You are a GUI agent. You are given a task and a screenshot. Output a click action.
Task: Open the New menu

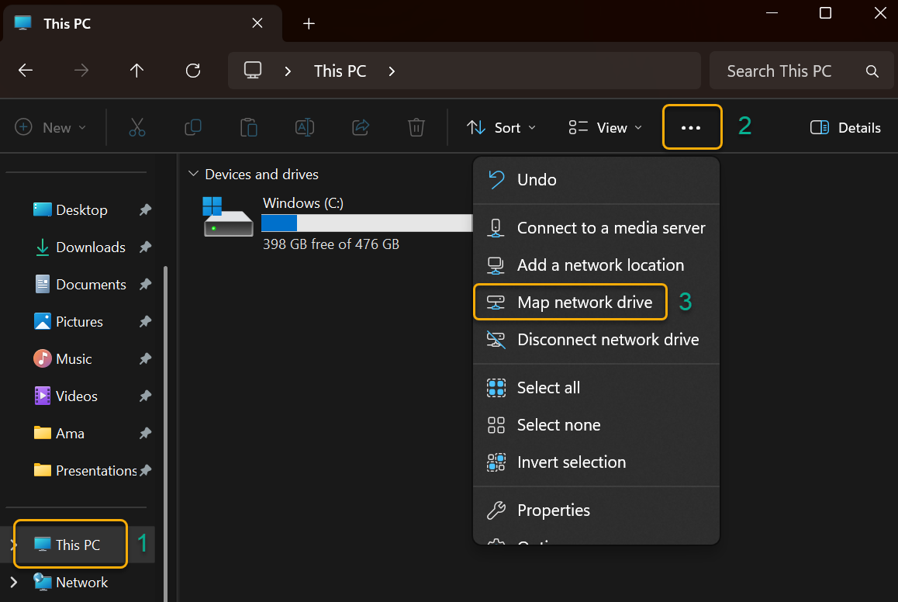pyautogui.click(x=50, y=127)
